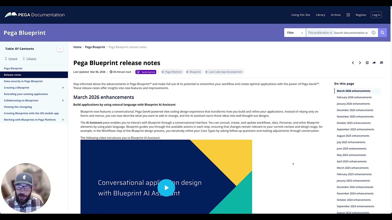The width and height of the screenshot is (392, 220).
Task: Click the Pega Platform tag
Action: pyautogui.click(x=171, y=72)
